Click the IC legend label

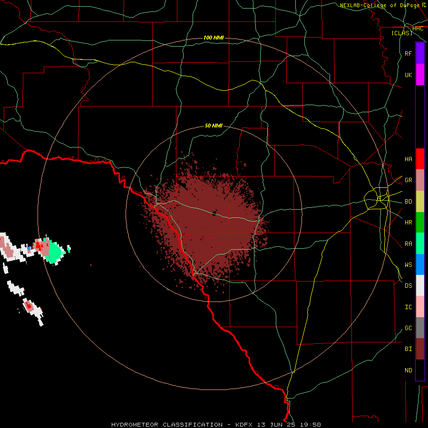[x=409, y=307]
